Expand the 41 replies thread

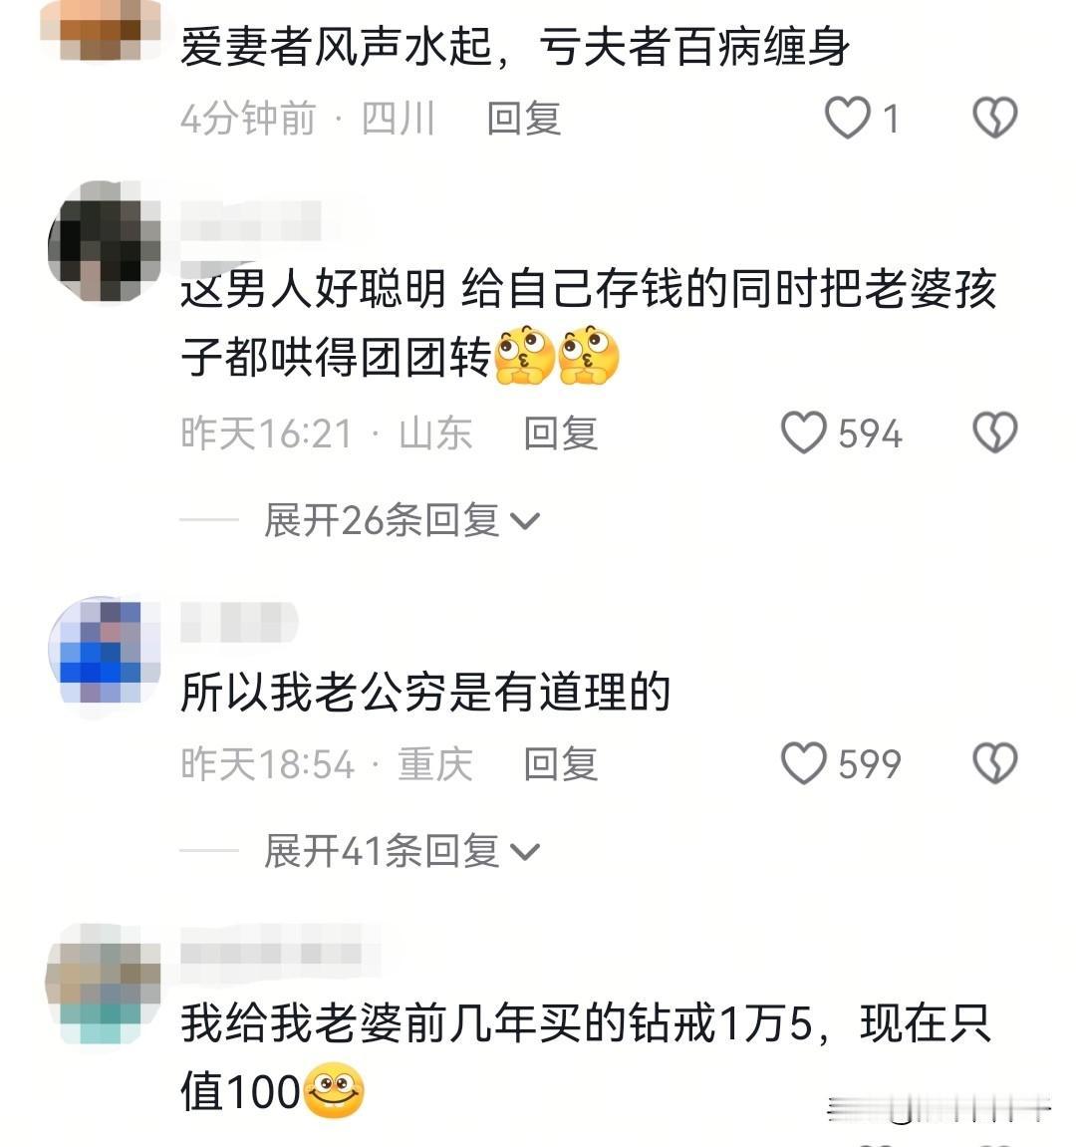[402, 851]
